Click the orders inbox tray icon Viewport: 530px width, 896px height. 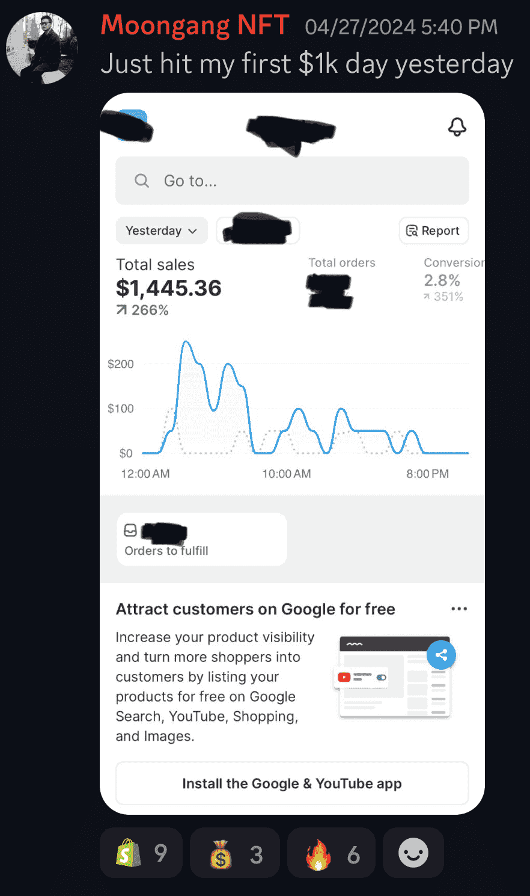point(130,530)
